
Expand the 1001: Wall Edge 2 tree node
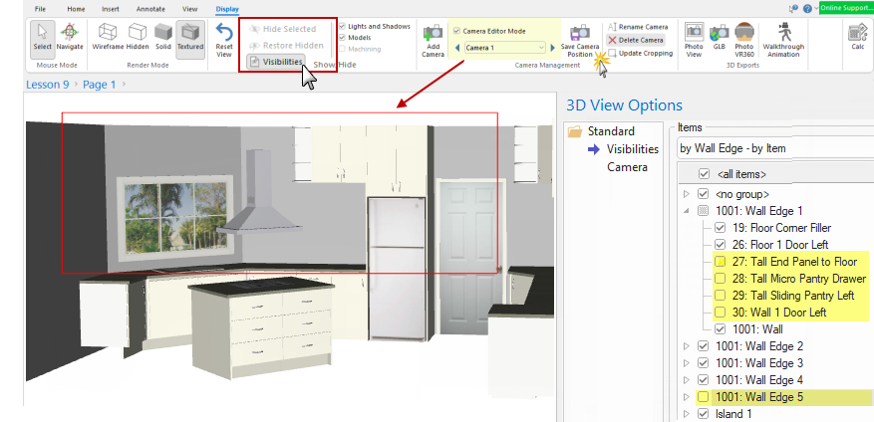(x=686, y=346)
